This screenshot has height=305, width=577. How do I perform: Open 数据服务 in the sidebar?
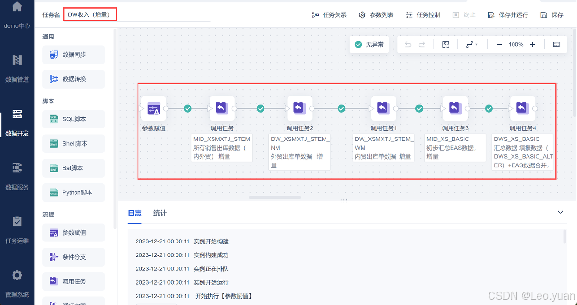click(17, 175)
